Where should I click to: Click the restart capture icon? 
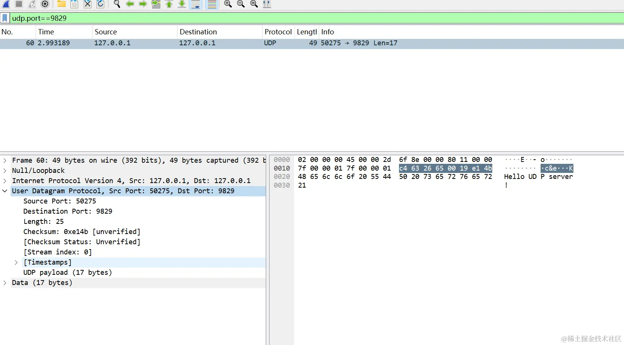click(32, 4)
